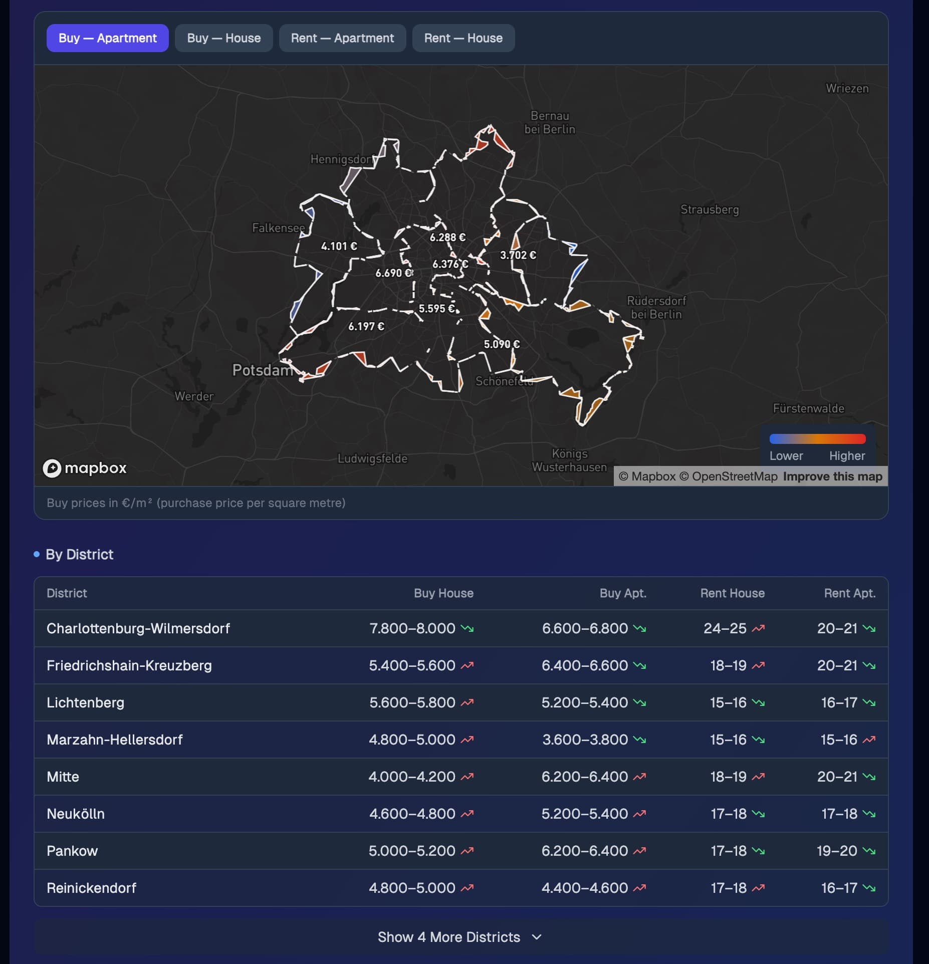Image resolution: width=929 pixels, height=964 pixels.
Task: Expand Show 4 More Districts
Action: click(460, 937)
